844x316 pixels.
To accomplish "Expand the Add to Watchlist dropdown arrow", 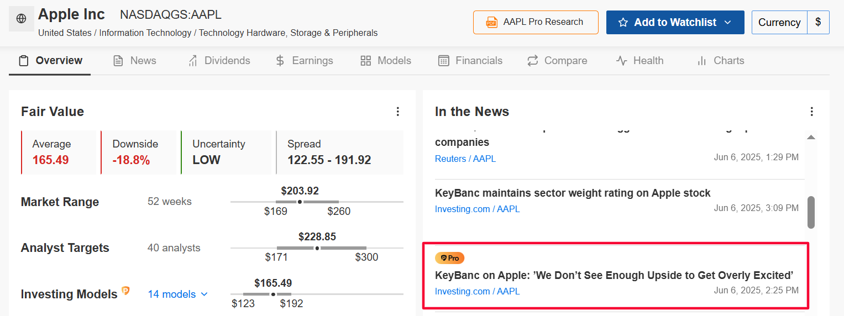I will (727, 23).
